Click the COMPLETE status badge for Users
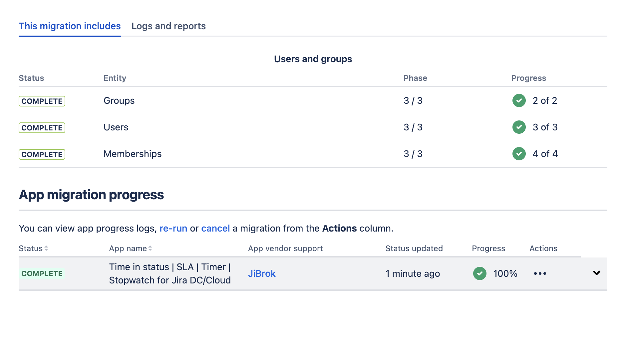Viewport: 626px width, 338px height. [x=42, y=127]
